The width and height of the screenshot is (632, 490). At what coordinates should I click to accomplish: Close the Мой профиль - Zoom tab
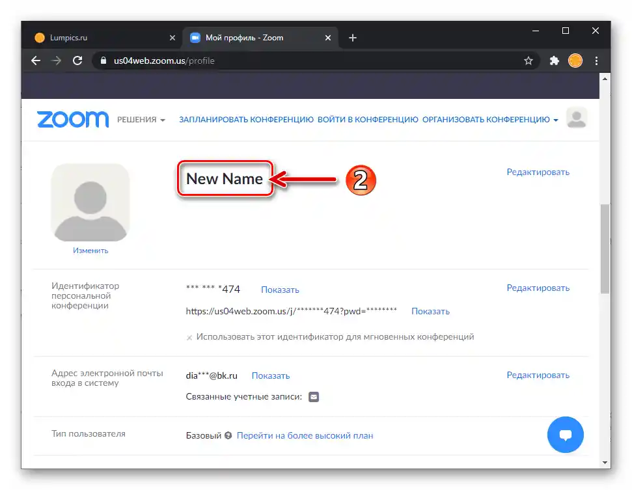point(328,38)
